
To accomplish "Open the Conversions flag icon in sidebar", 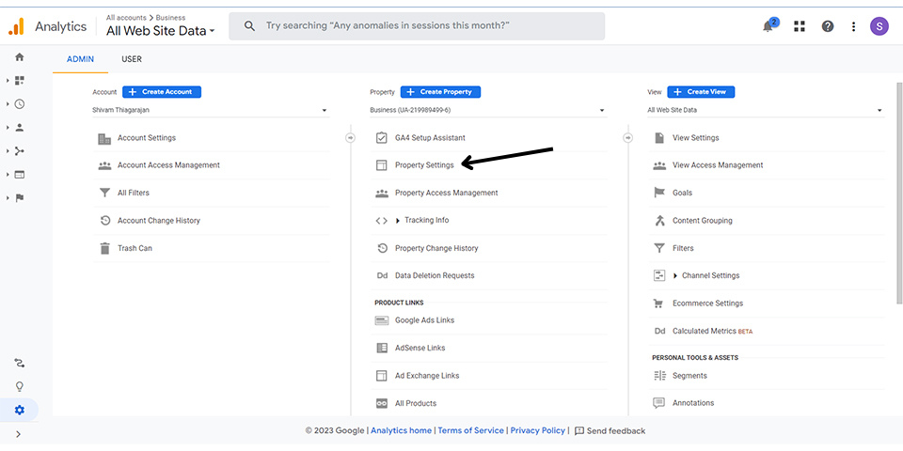I will point(20,198).
